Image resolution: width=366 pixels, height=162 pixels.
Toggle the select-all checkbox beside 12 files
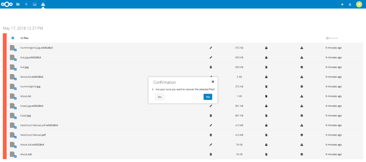13,38
